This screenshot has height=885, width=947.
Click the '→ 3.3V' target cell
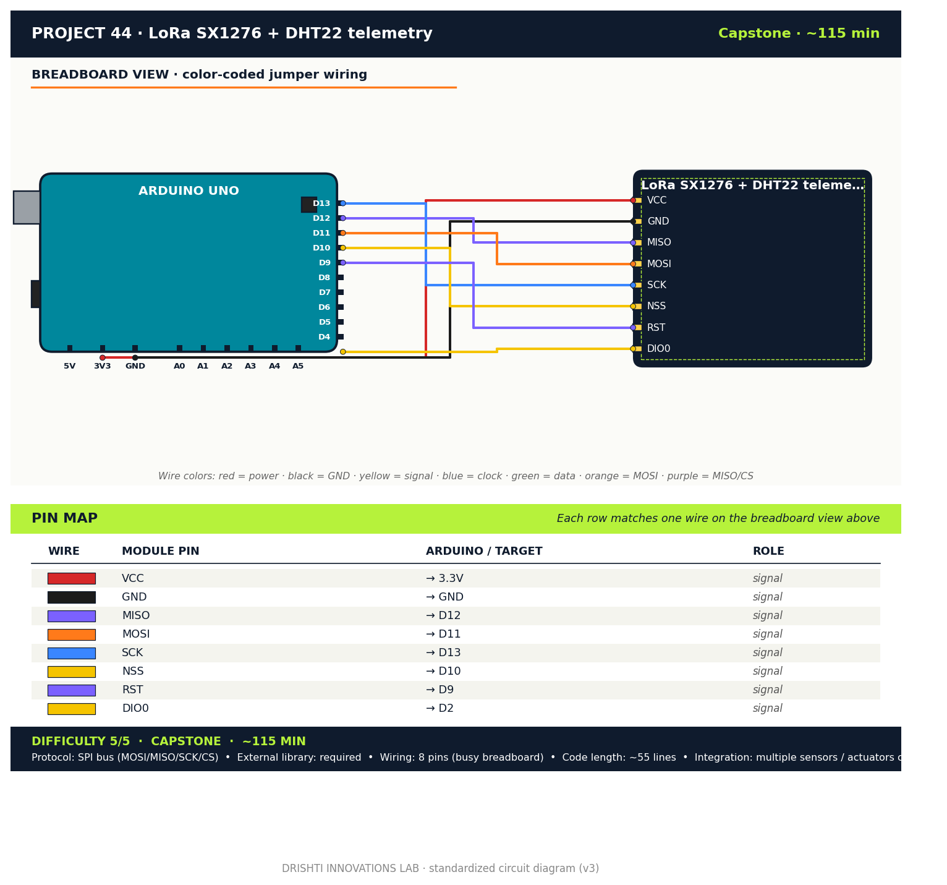coord(444,578)
